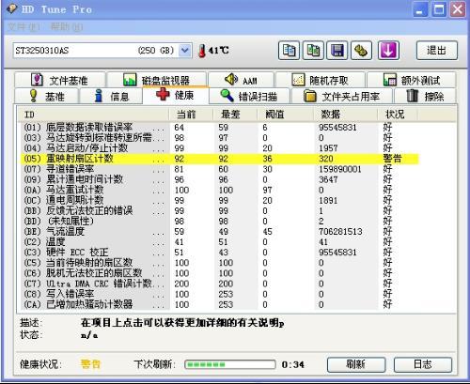The height and width of the screenshot is (384, 470).
Task: Click the data value 320
Action: pyautogui.click(x=326, y=159)
